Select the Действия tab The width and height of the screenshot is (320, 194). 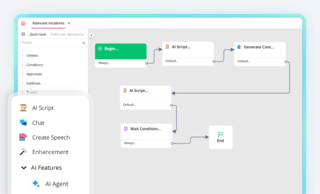38,35
